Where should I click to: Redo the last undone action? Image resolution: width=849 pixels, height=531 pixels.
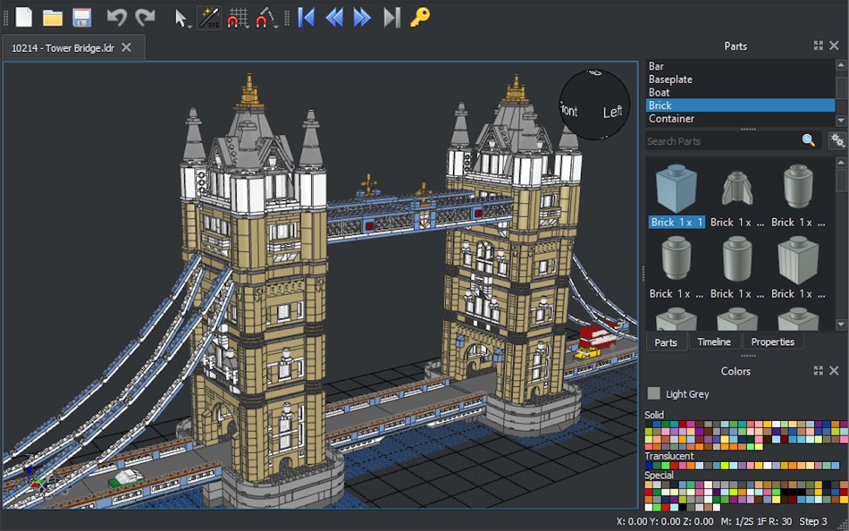(x=145, y=18)
